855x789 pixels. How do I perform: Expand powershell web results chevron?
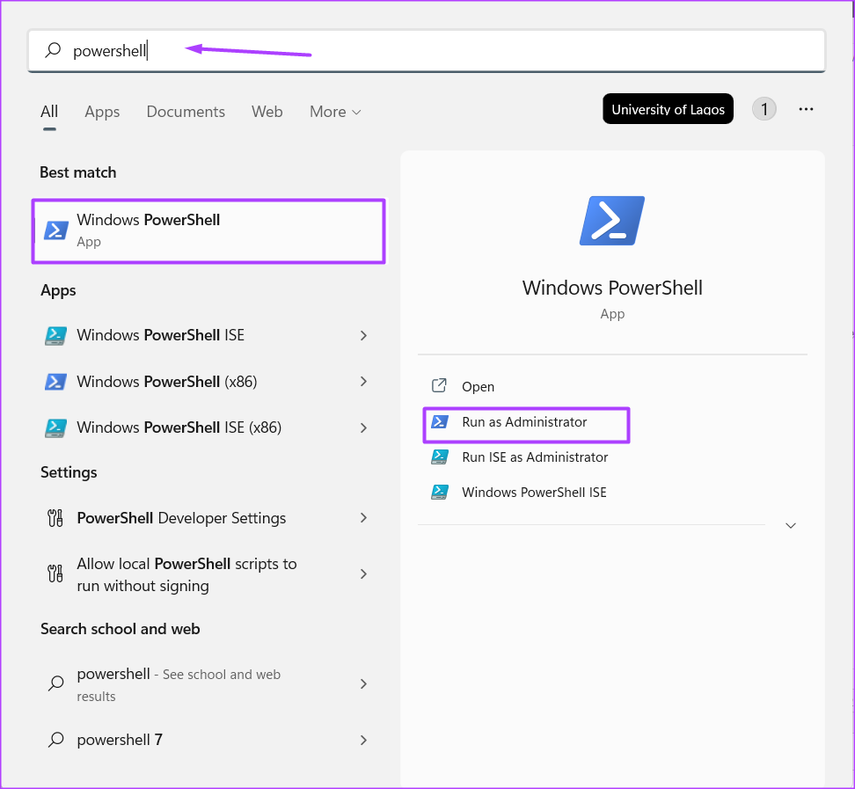[363, 683]
